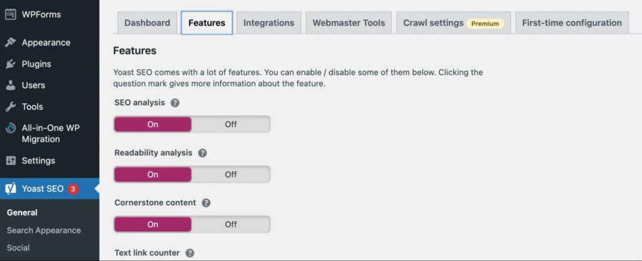Click the Appearance paintbrush icon
The height and width of the screenshot is (261, 642).
(11, 43)
